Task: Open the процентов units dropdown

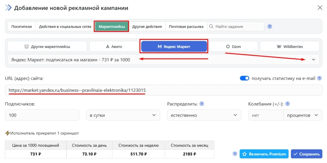Action: click(303, 115)
